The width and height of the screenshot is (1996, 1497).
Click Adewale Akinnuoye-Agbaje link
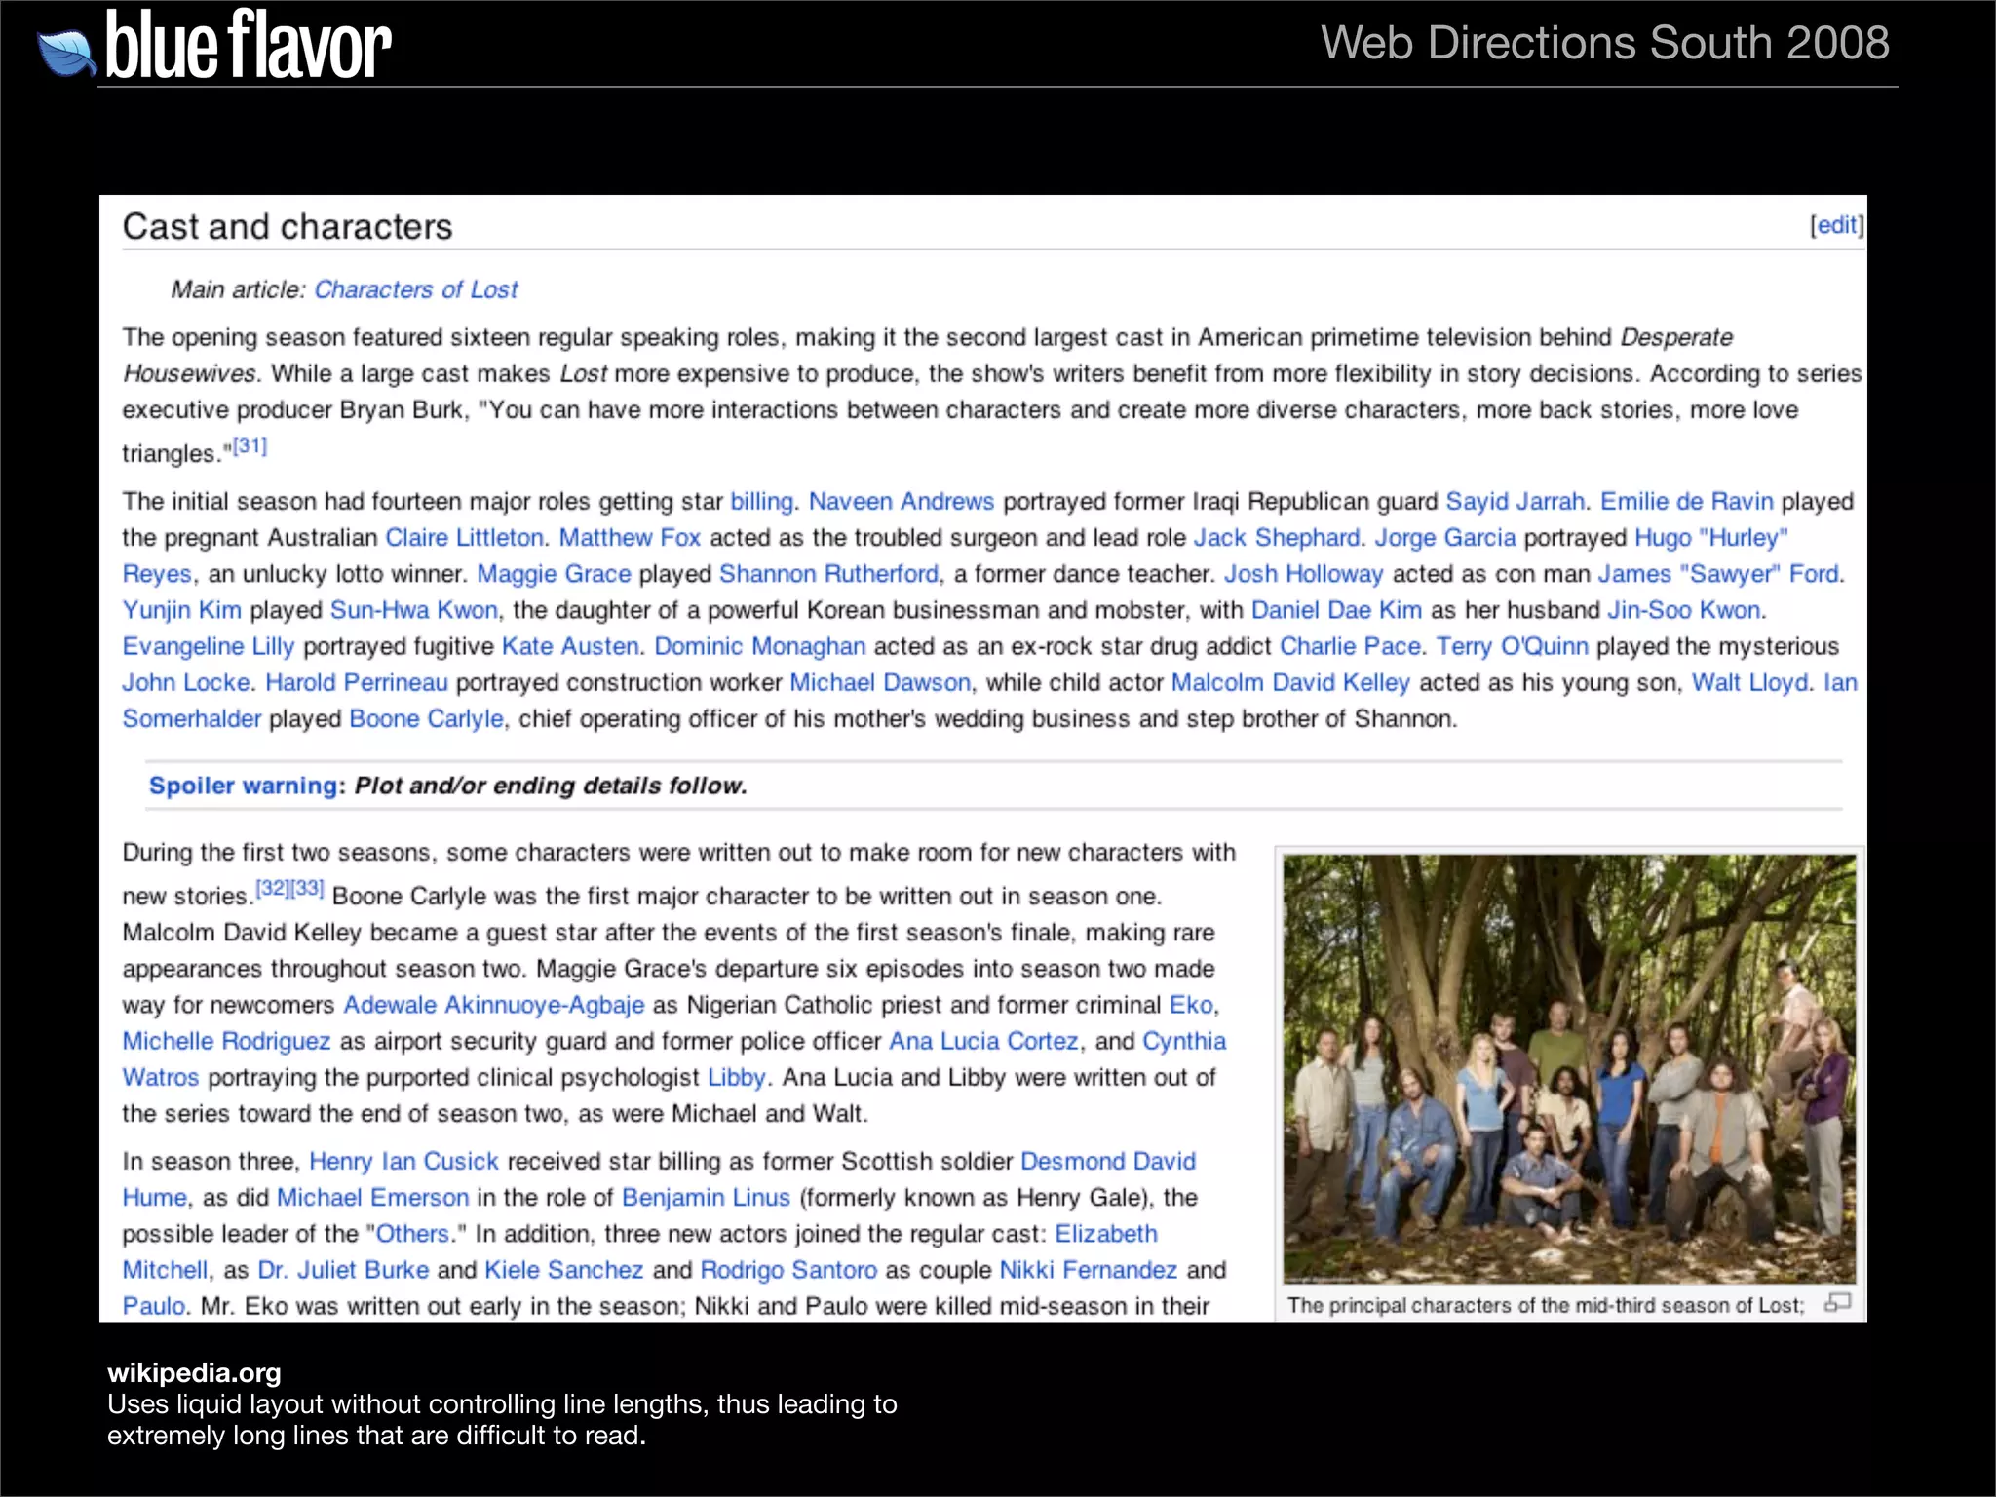coord(494,1005)
